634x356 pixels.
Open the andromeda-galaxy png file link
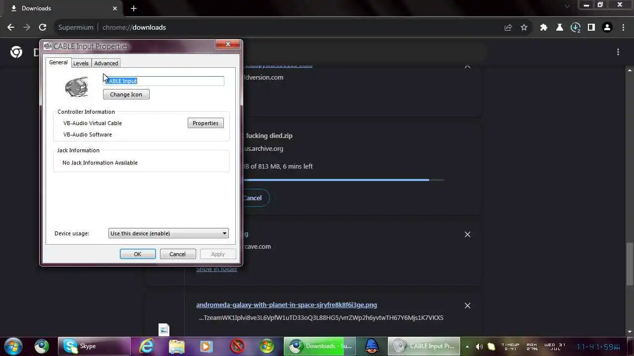pos(286,305)
